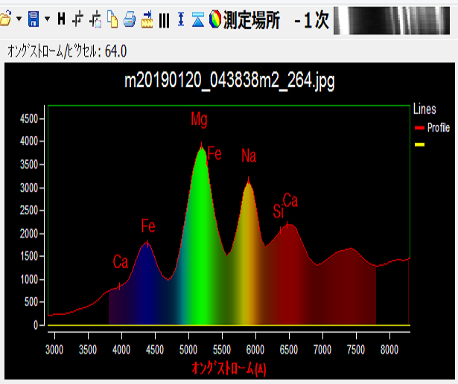The image size is (458, 384).
Task: Click the graph title m20190120_043838m2_264.jpg
Action: tap(229, 82)
